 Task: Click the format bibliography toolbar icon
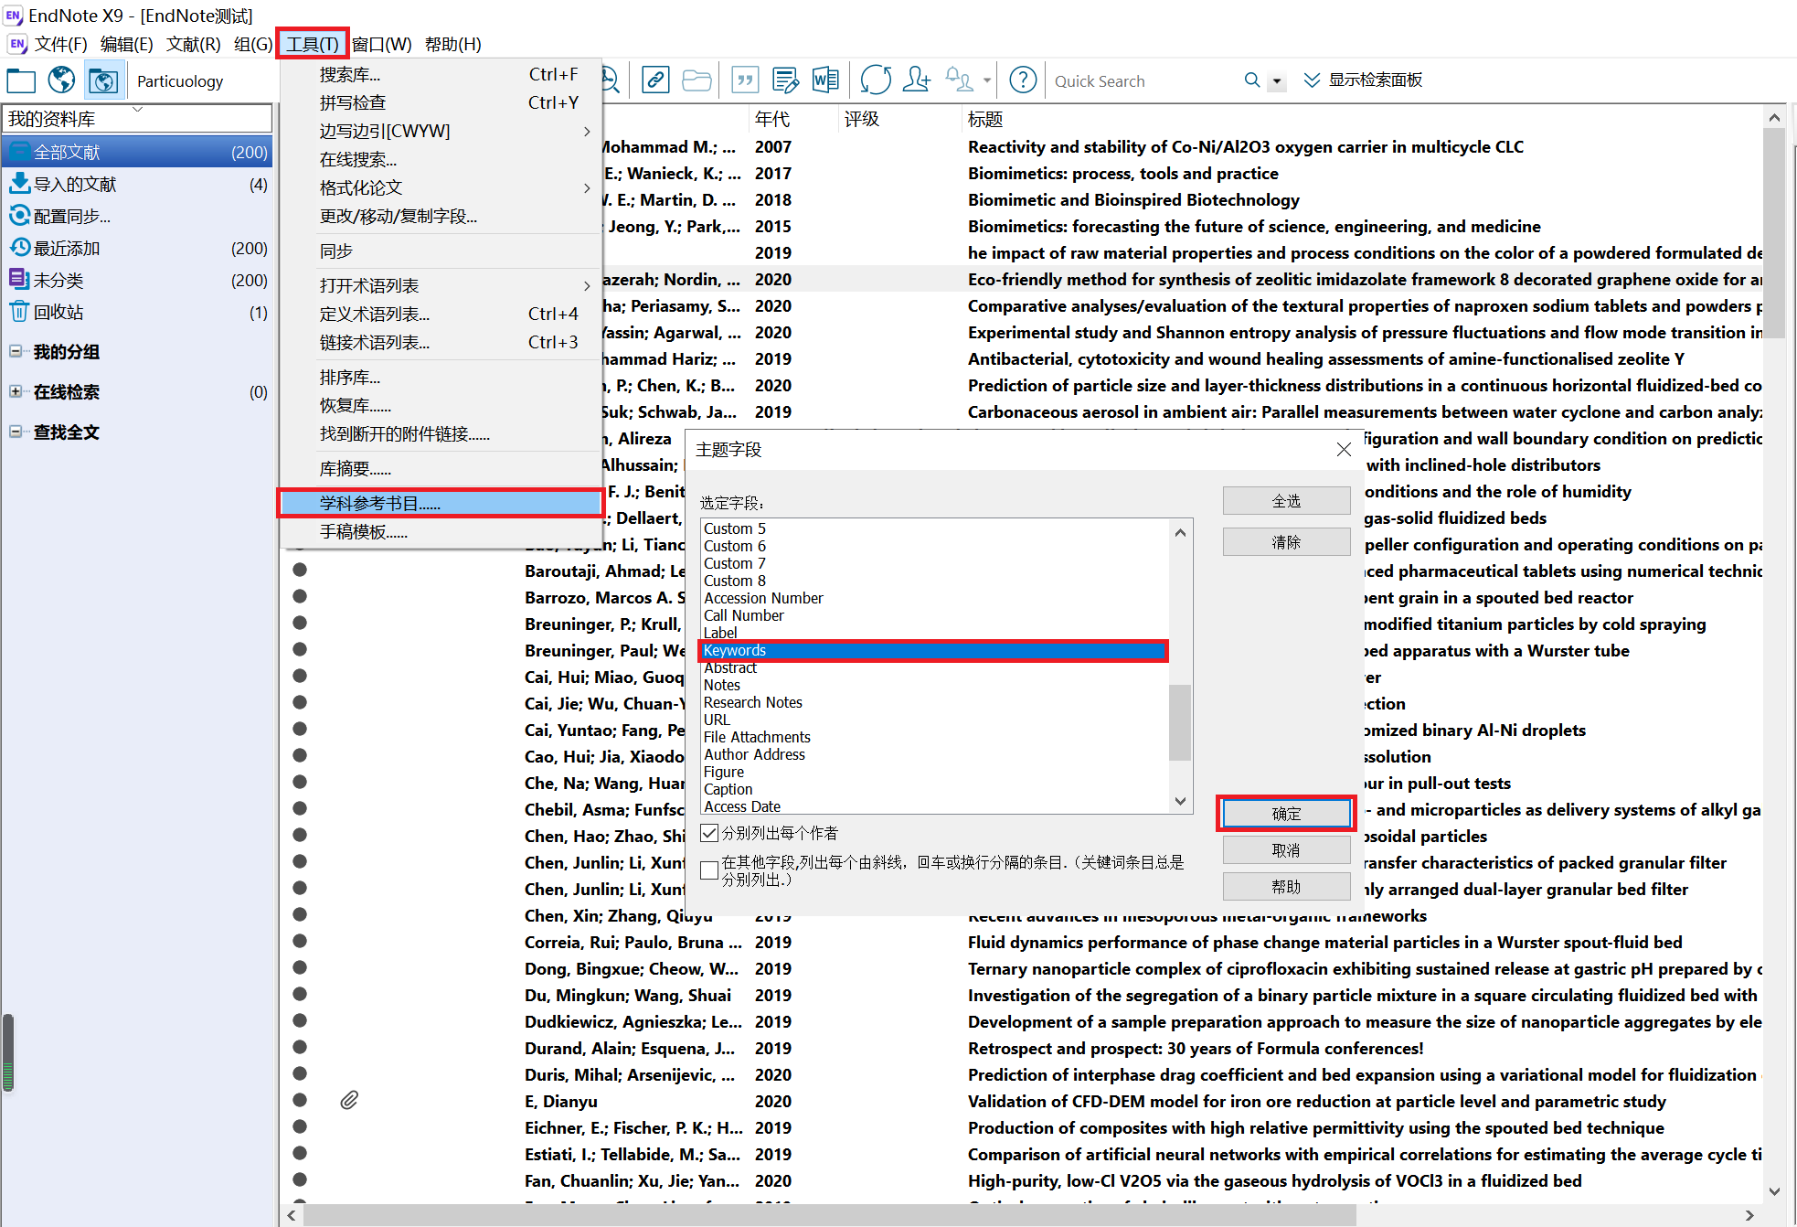[785, 80]
